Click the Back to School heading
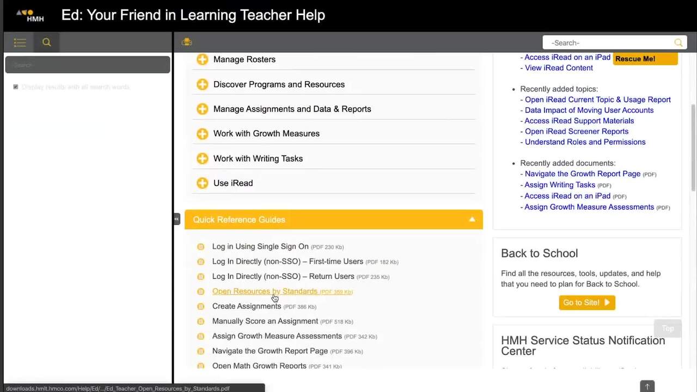This screenshot has width=697, height=392. click(x=539, y=253)
